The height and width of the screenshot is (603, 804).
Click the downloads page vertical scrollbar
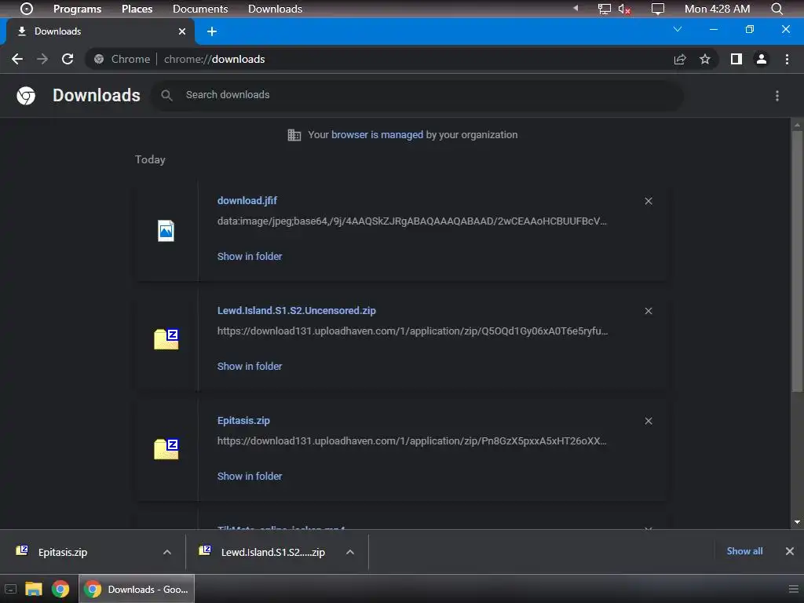tap(797, 261)
